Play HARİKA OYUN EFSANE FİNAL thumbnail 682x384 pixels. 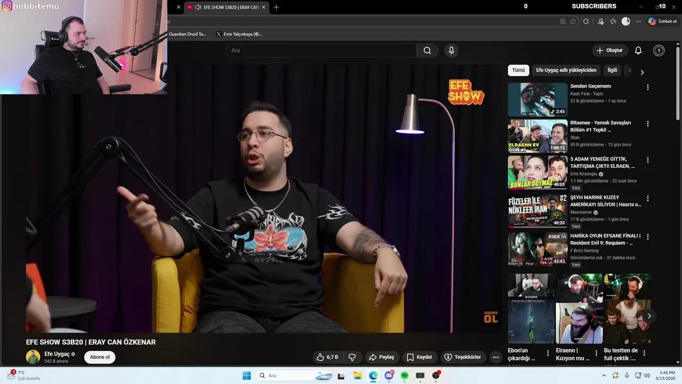(538, 249)
